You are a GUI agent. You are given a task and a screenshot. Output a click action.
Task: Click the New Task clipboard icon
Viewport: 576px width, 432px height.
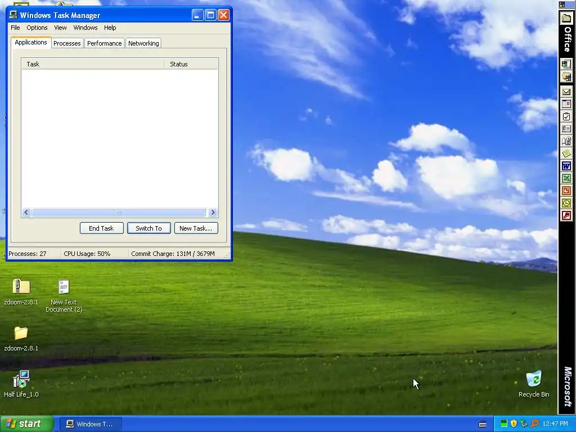tap(566, 116)
